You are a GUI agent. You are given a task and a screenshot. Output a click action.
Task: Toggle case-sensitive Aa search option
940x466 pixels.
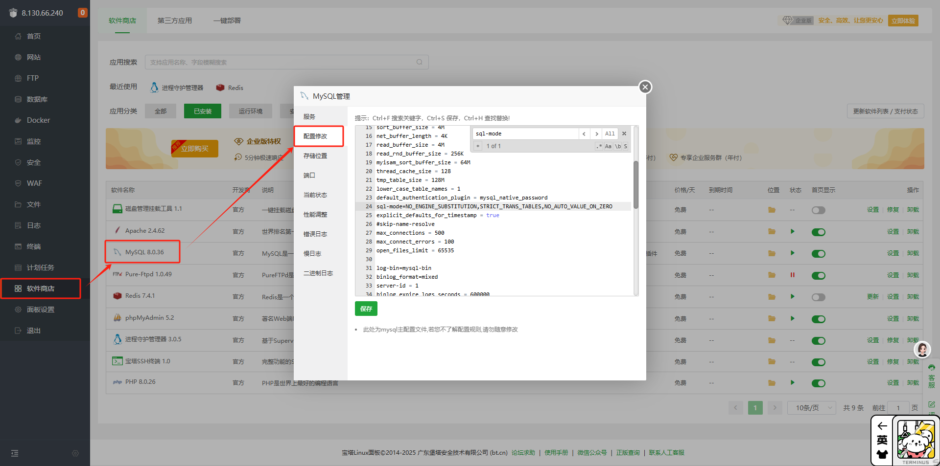[608, 146]
